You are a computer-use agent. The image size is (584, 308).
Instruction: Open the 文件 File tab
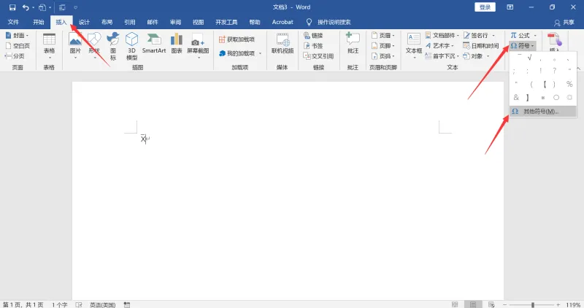pos(13,23)
